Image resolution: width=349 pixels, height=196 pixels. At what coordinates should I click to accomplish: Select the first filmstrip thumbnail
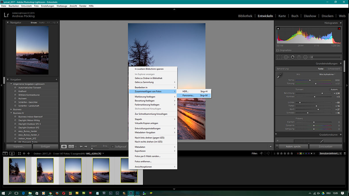point(17,170)
